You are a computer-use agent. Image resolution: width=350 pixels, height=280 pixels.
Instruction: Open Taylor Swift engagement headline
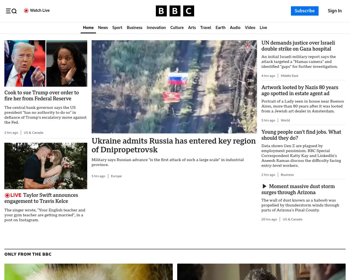pyautogui.click(x=41, y=198)
